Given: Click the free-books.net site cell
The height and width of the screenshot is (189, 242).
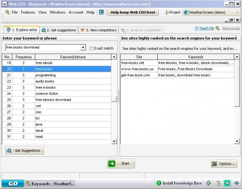Looking at the screenshot, I should point(139,63).
